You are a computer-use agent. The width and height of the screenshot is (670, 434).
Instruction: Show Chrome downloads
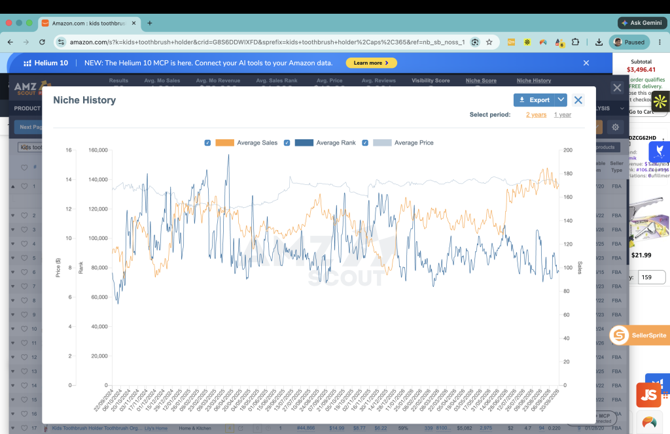coord(599,42)
